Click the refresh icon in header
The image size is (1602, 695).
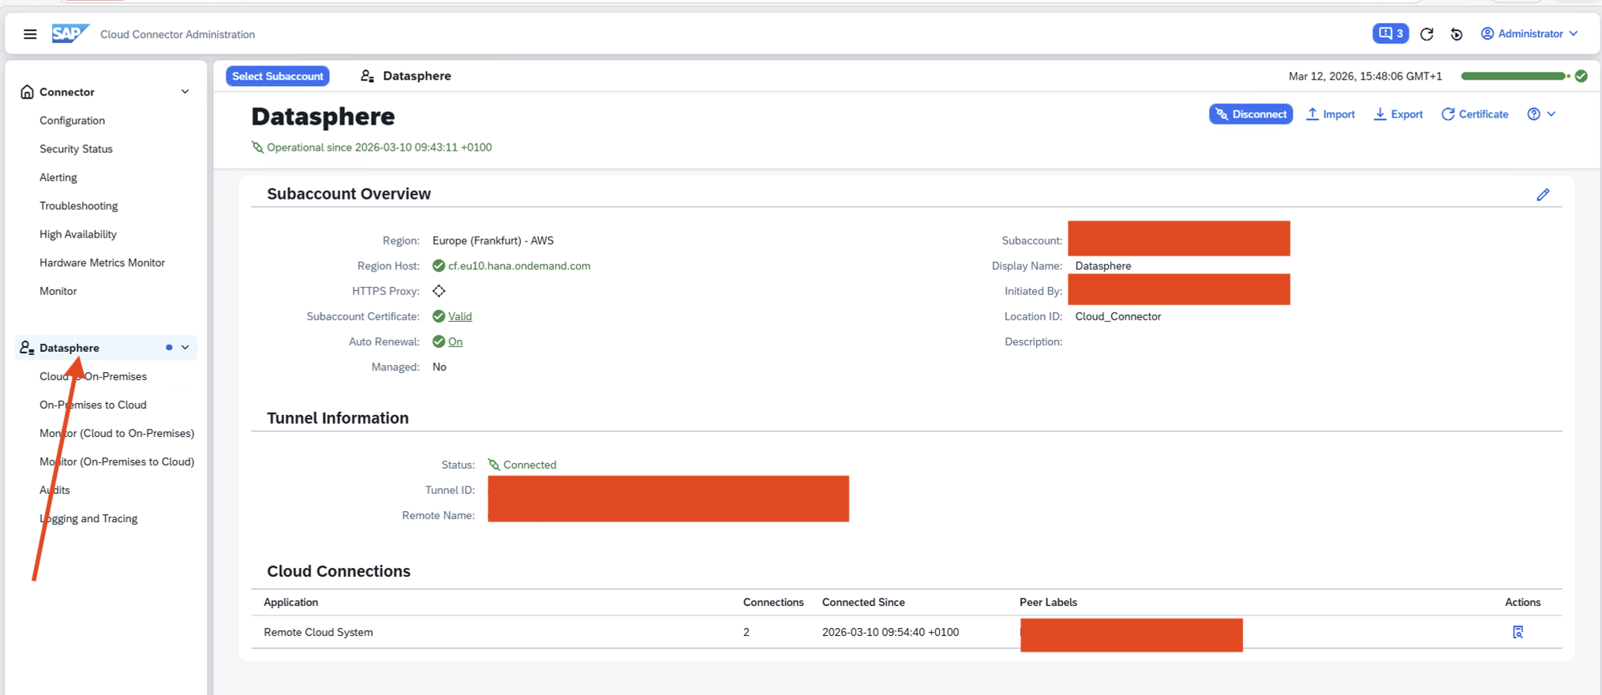(1427, 34)
